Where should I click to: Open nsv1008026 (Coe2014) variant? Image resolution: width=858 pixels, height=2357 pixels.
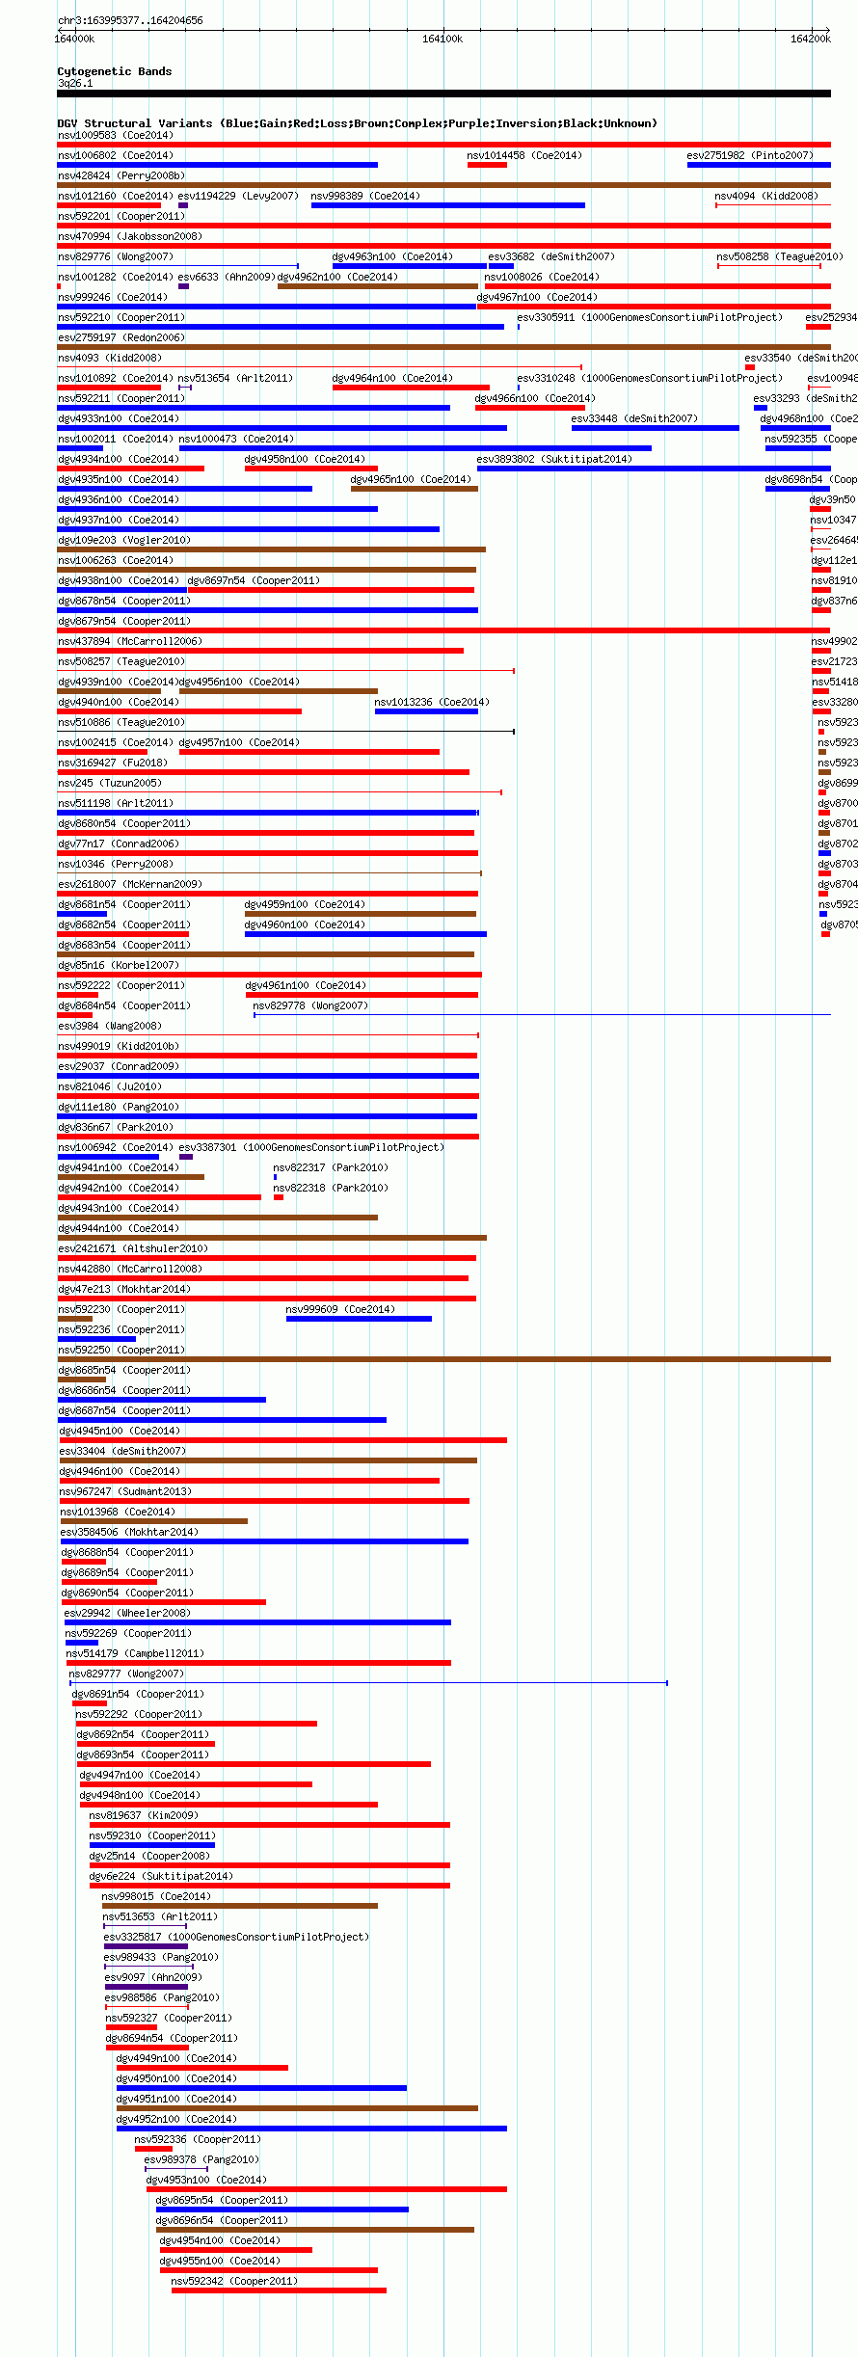[542, 277]
